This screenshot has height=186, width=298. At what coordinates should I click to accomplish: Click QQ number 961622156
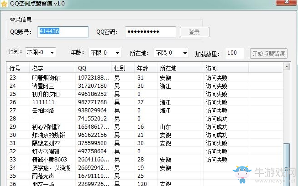(92, 135)
